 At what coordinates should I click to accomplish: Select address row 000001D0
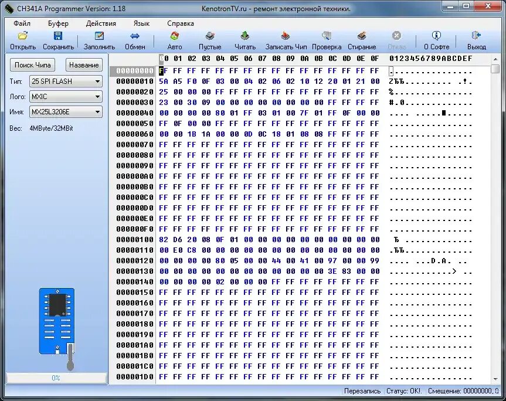pos(135,376)
